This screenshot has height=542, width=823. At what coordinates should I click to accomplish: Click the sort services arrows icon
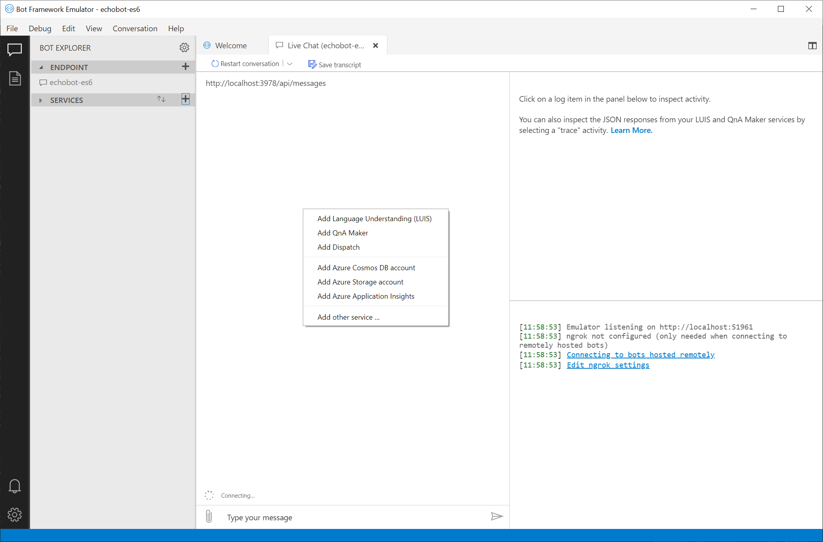[x=161, y=99]
